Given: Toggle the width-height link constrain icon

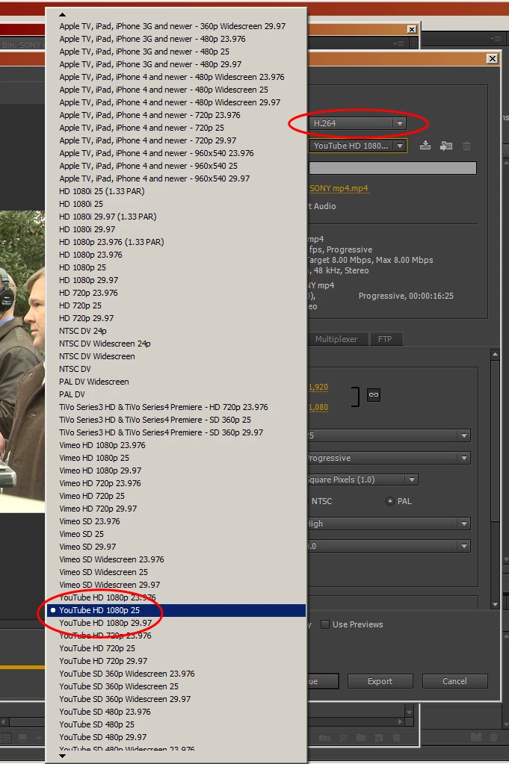Looking at the screenshot, I should coord(374,394).
